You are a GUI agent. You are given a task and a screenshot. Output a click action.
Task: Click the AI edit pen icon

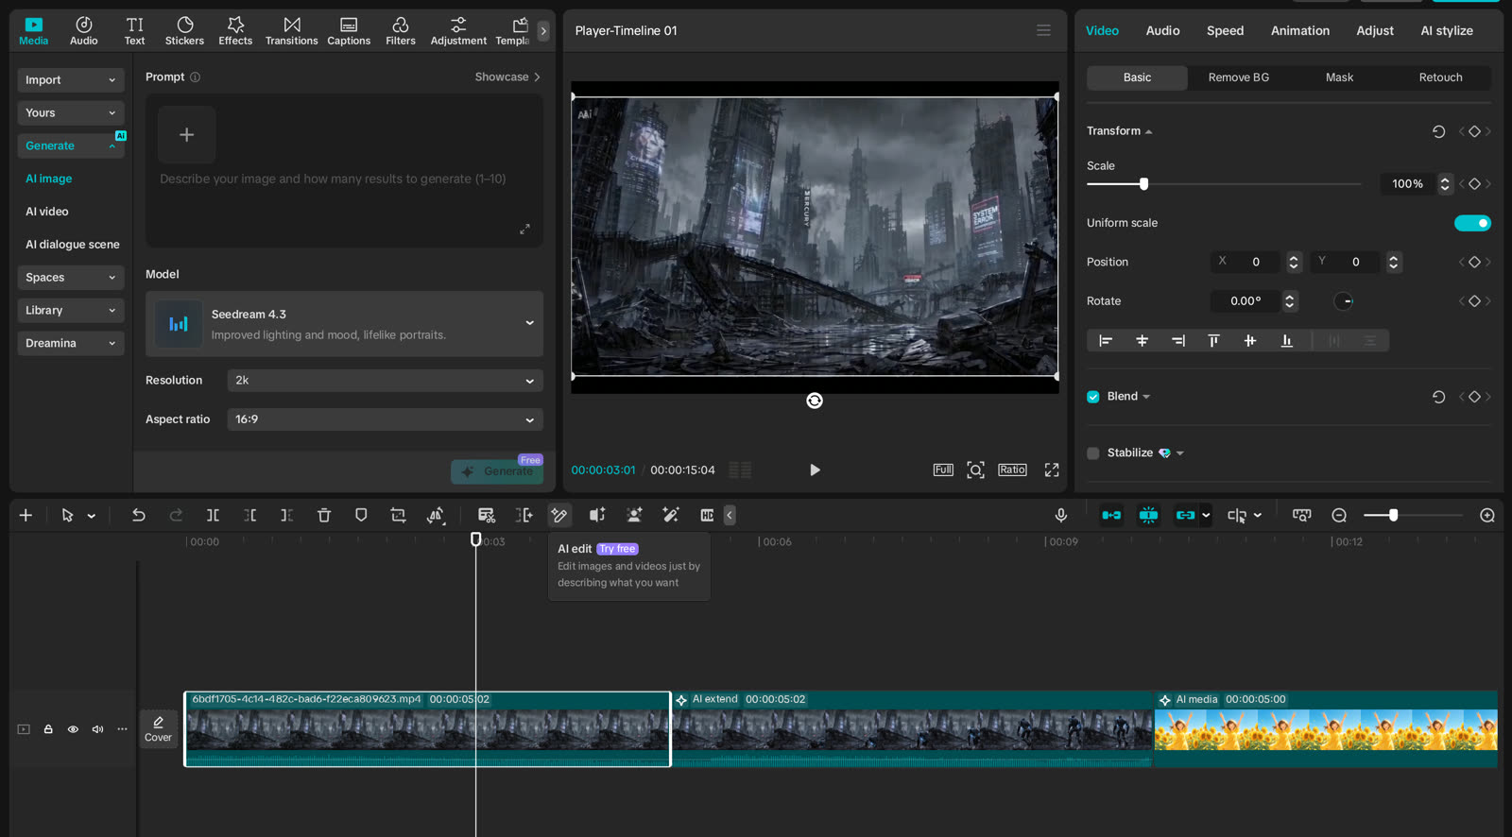pos(559,515)
